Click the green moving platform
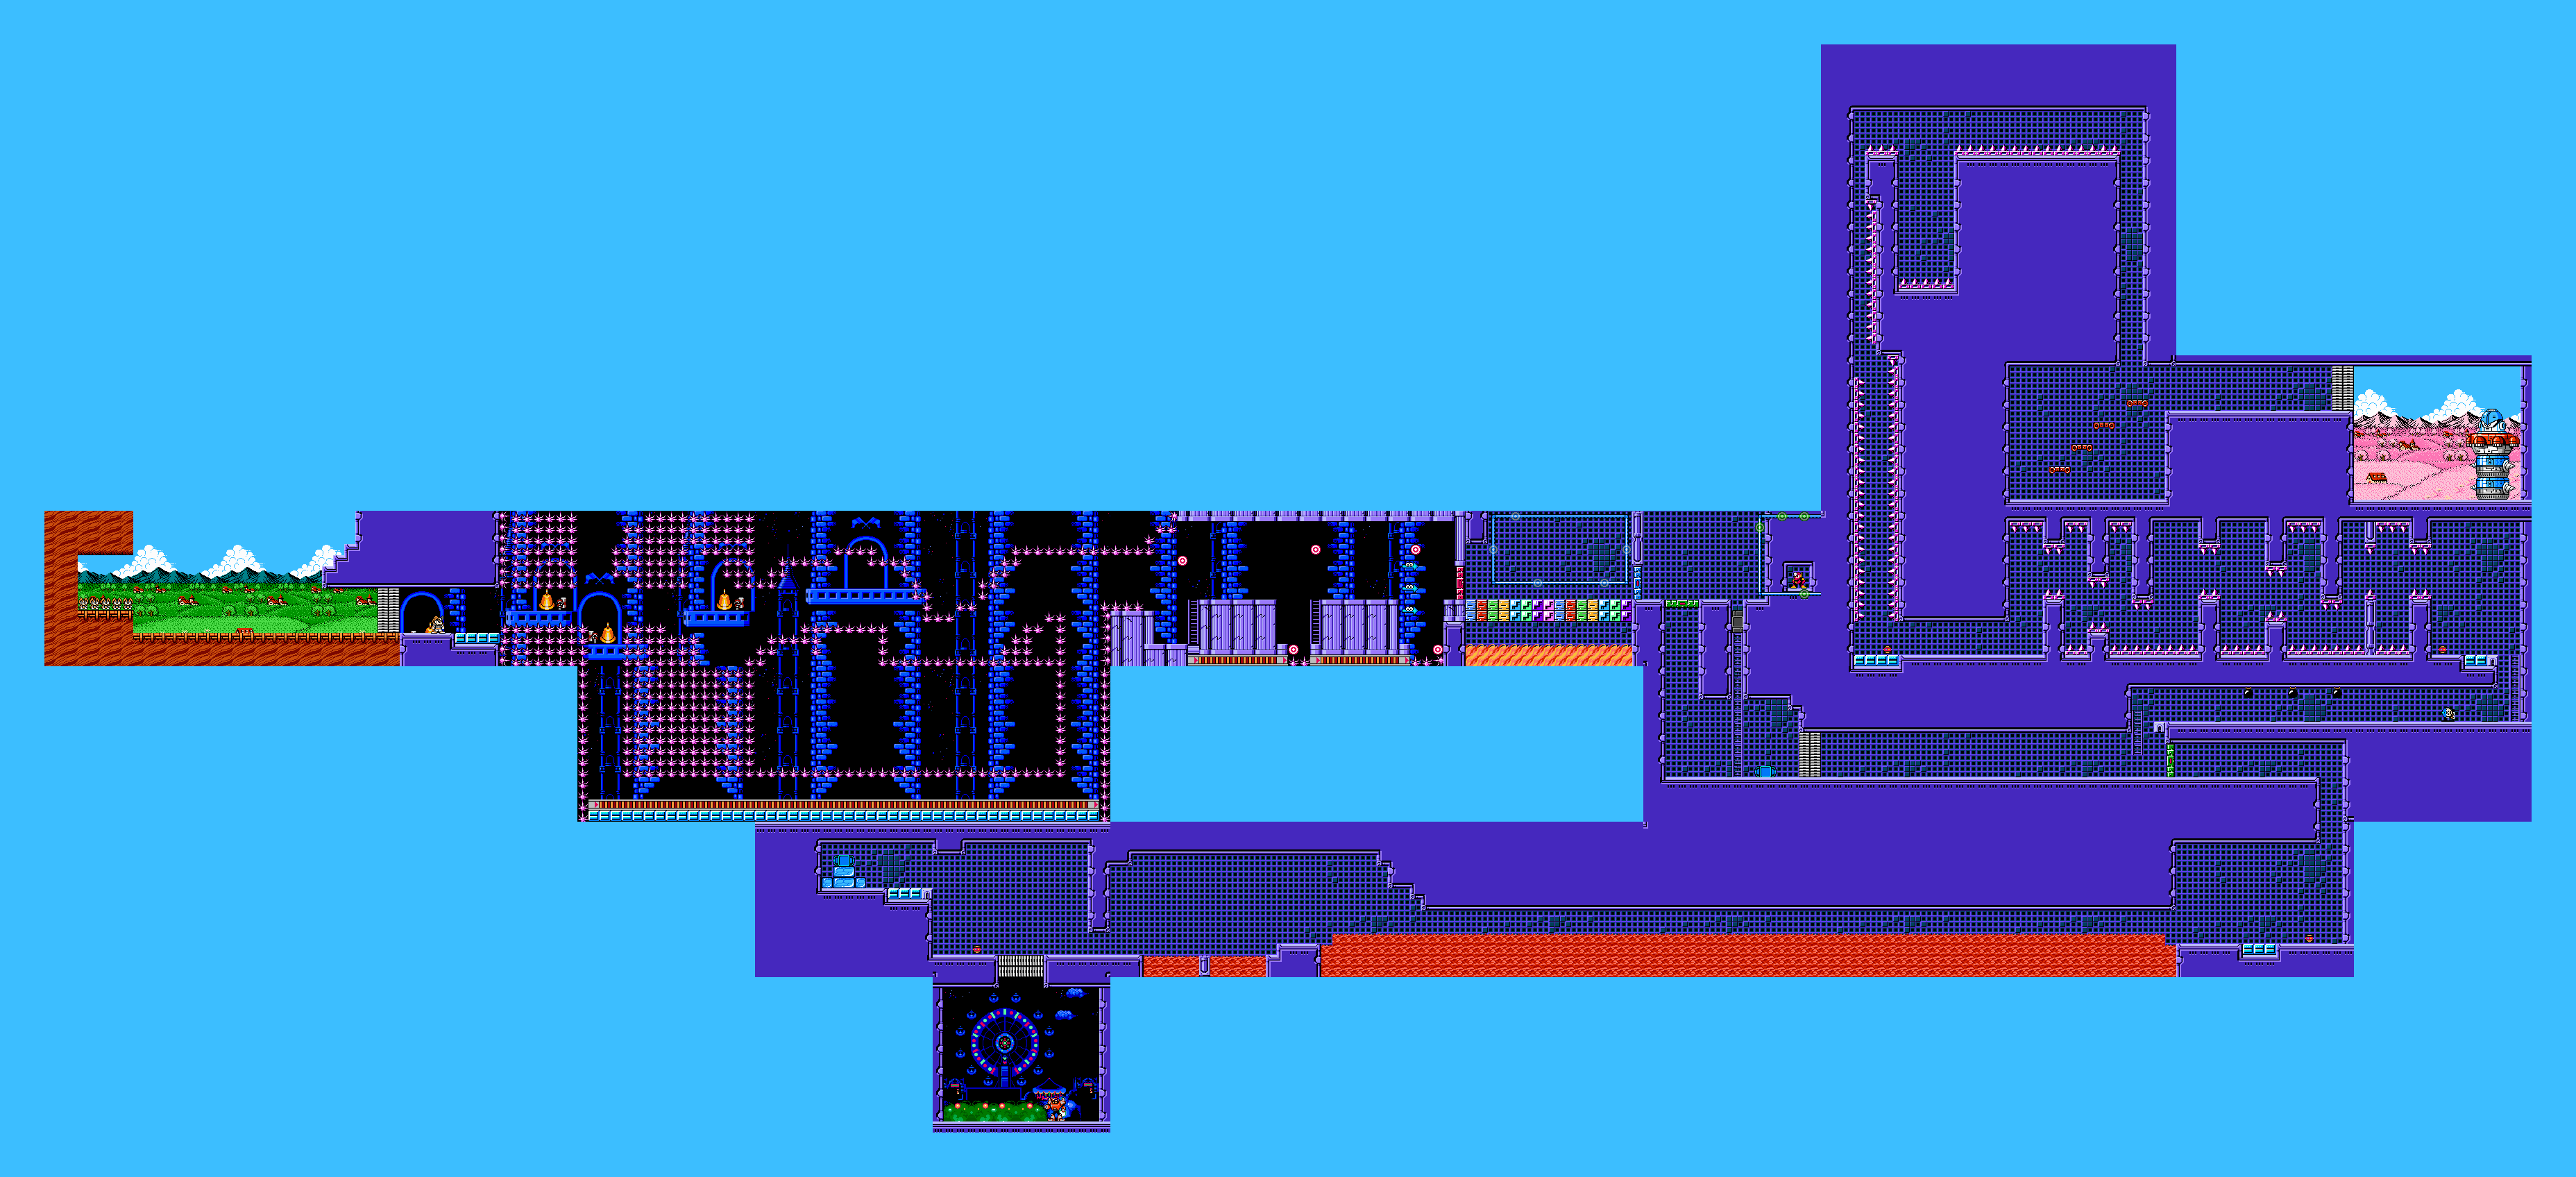The height and width of the screenshot is (1177, 2576). (x=1681, y=604)
